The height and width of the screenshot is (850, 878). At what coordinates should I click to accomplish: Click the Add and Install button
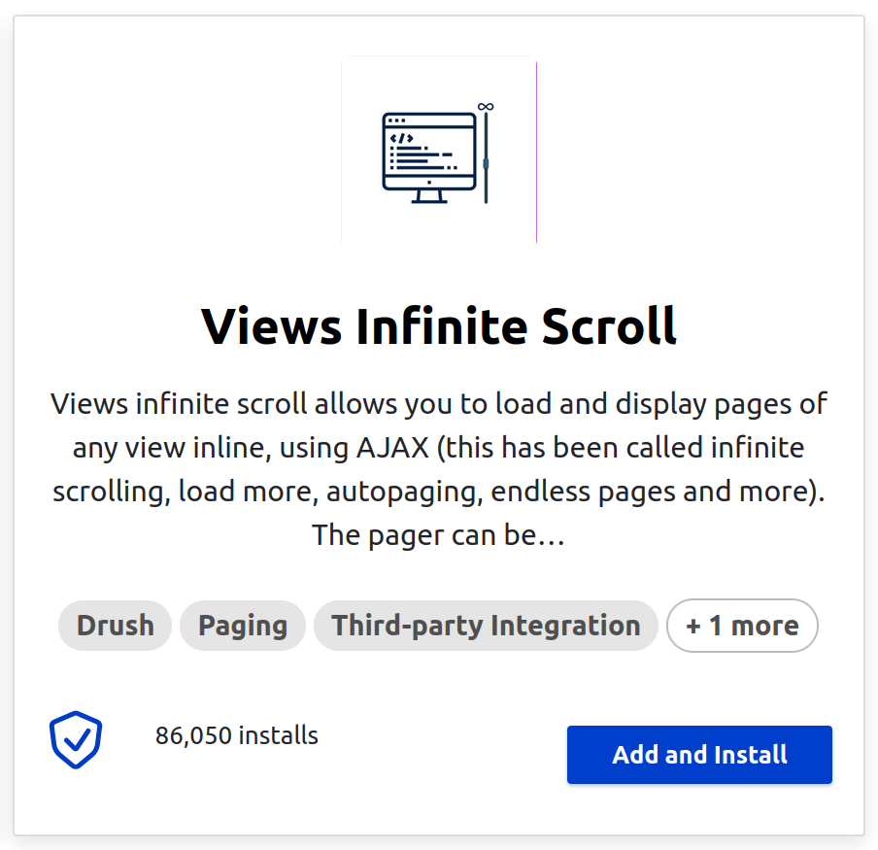click(698, 755)
